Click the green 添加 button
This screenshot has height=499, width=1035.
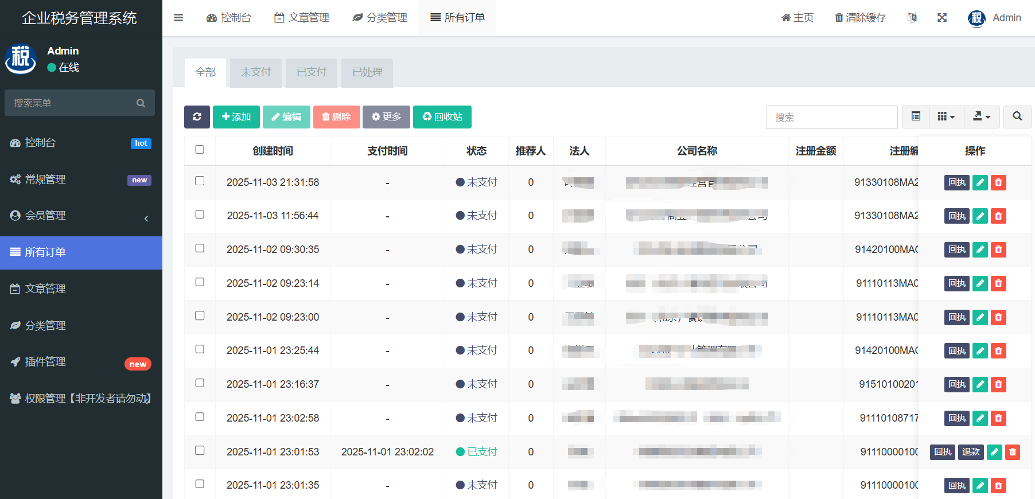[x=236, y=117]
